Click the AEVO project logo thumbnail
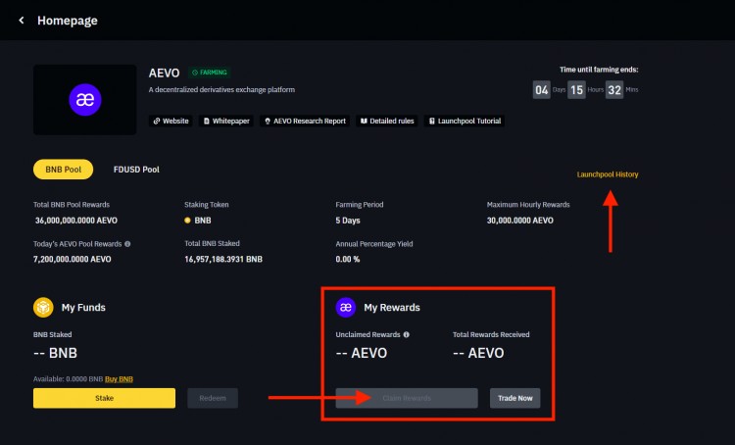 click(85, 100)
